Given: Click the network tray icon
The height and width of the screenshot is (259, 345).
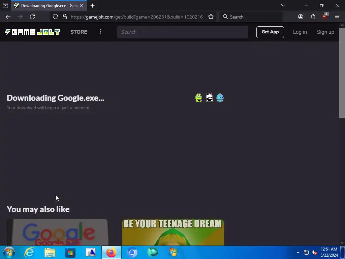Looking at the screenshot, I should click(x=306, y=252).
